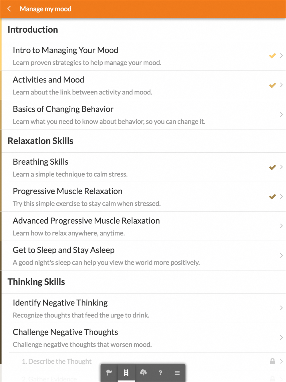Select the ladder icon in bottom toolbar
Viewport: 286px width, 382px height.
pos(126,373)
